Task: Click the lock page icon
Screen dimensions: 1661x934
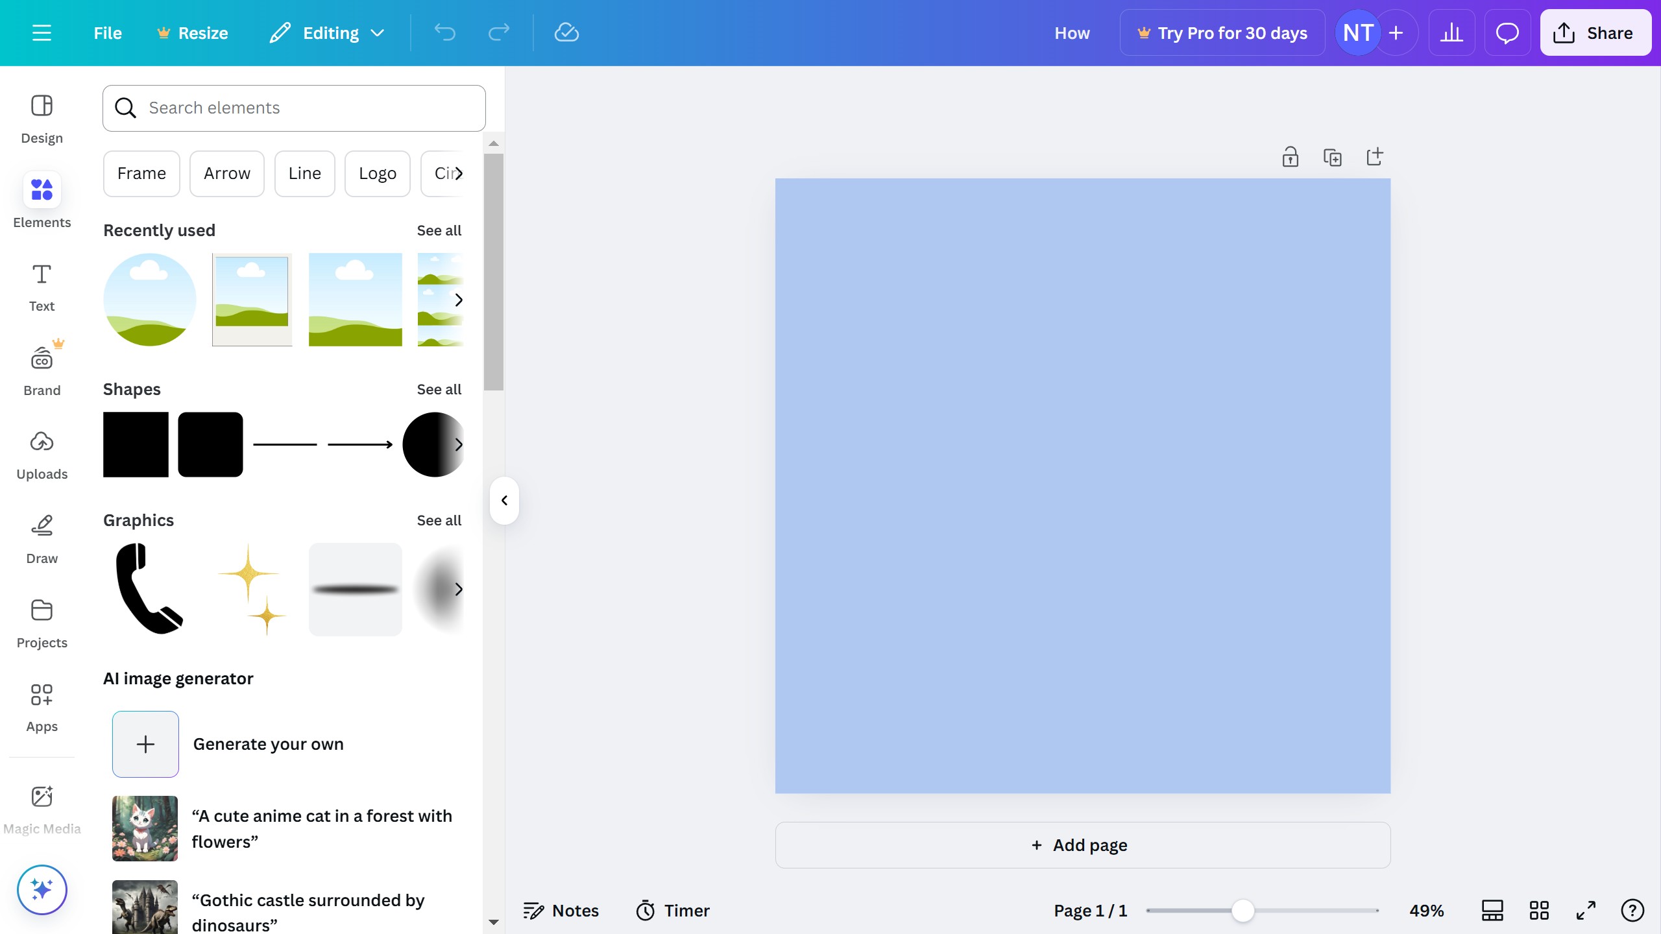Action: click(1290, 157)
